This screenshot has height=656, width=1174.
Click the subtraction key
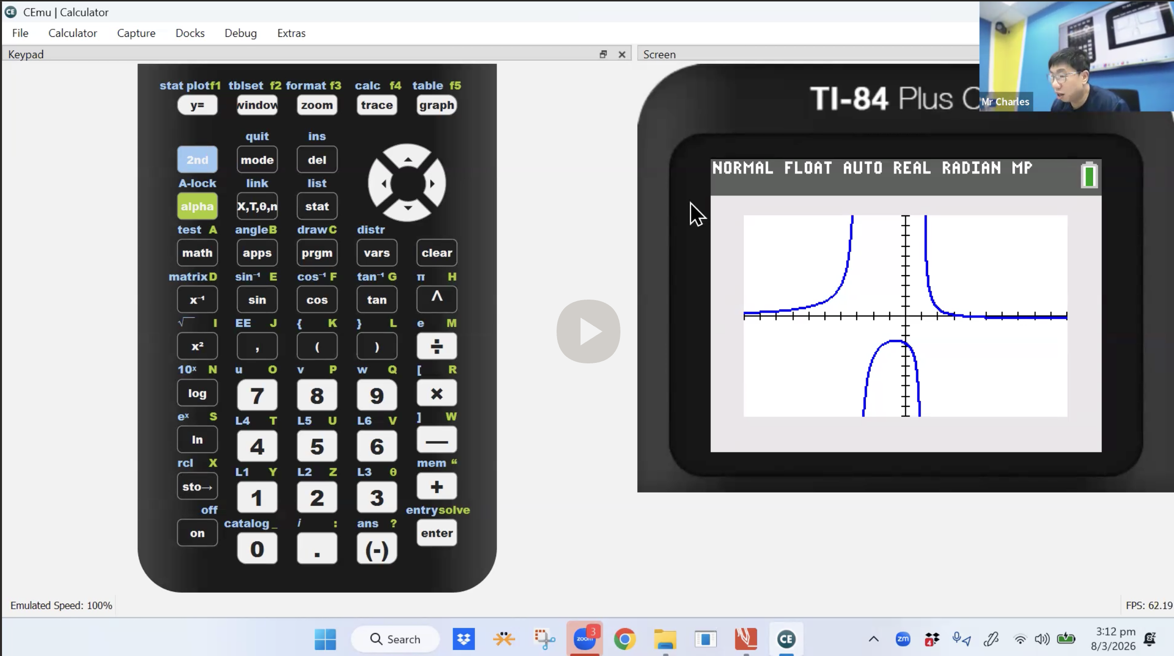[x=436, y=440]
